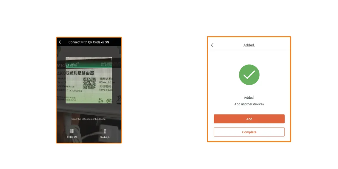This screenshot has height=169, width=338.
Task: Select the Enter SN text label
Action: (72, 137)
